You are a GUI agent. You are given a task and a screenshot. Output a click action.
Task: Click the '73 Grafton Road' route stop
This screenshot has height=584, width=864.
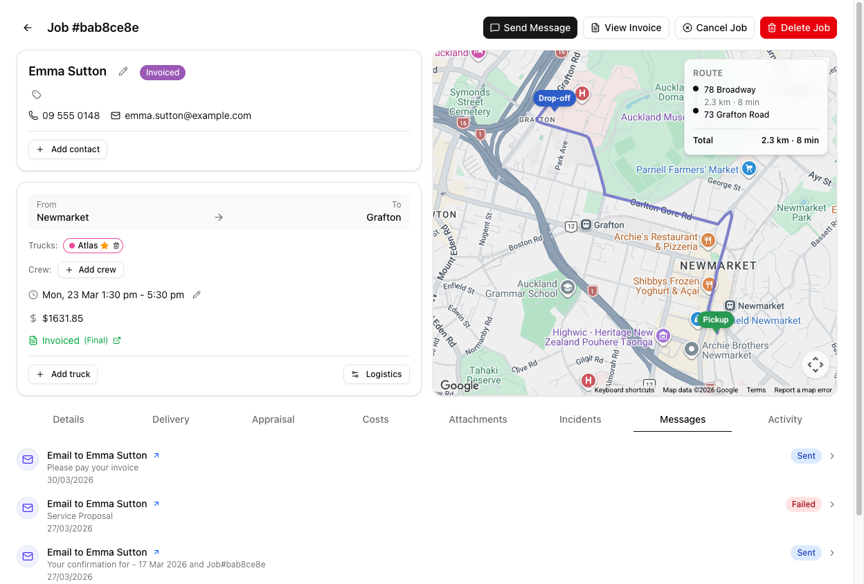(x=737, y=114)
